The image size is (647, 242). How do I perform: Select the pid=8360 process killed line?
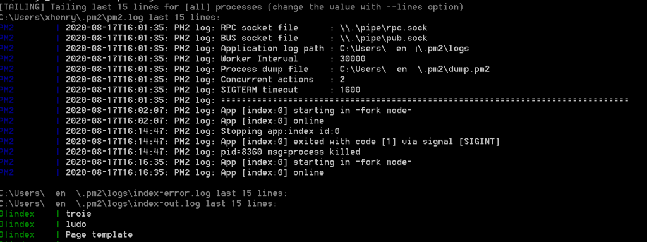coord(213,152)
